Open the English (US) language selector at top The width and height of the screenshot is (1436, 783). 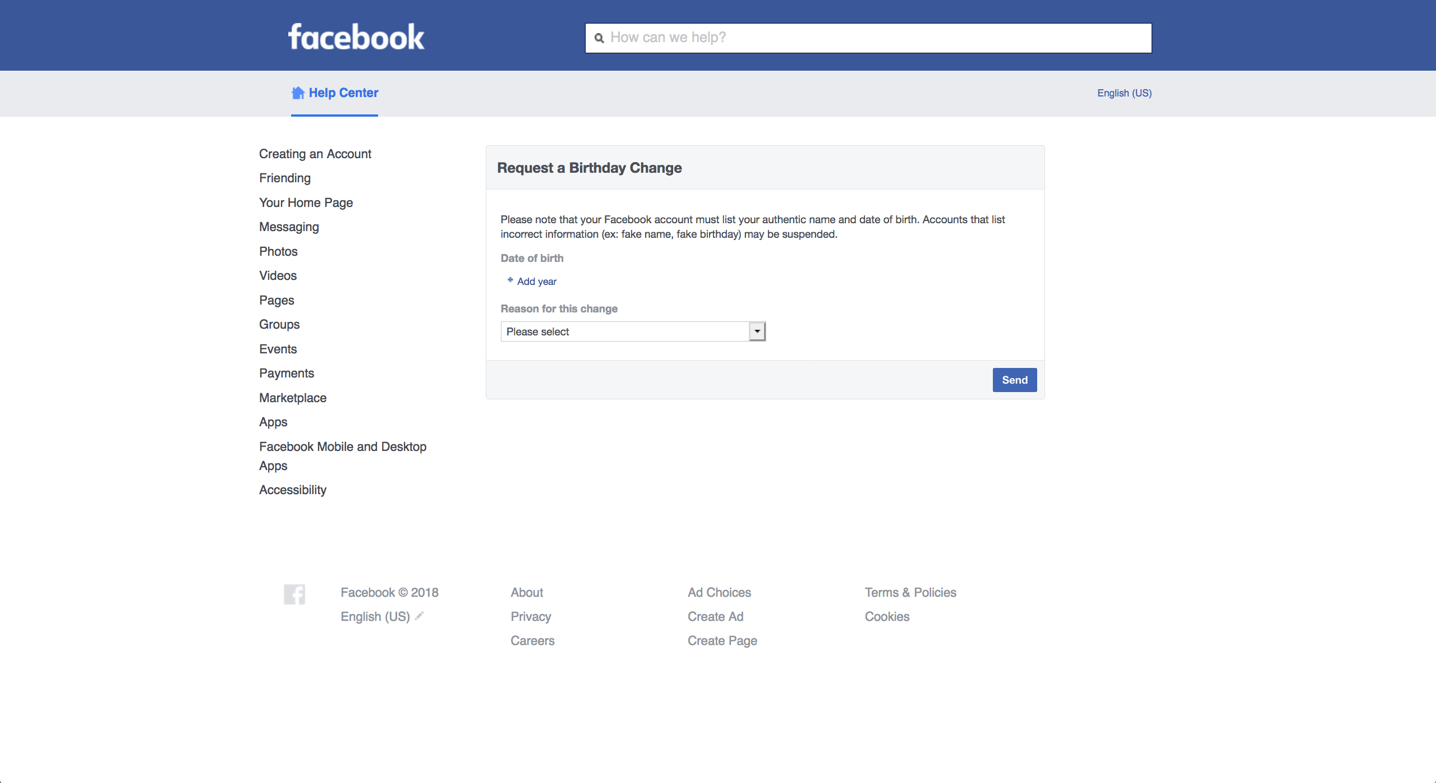[x=1124, y=93]
